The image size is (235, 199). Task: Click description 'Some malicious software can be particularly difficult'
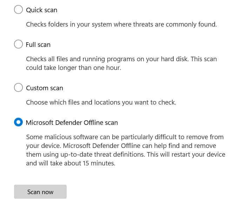[x=126, y=150]
